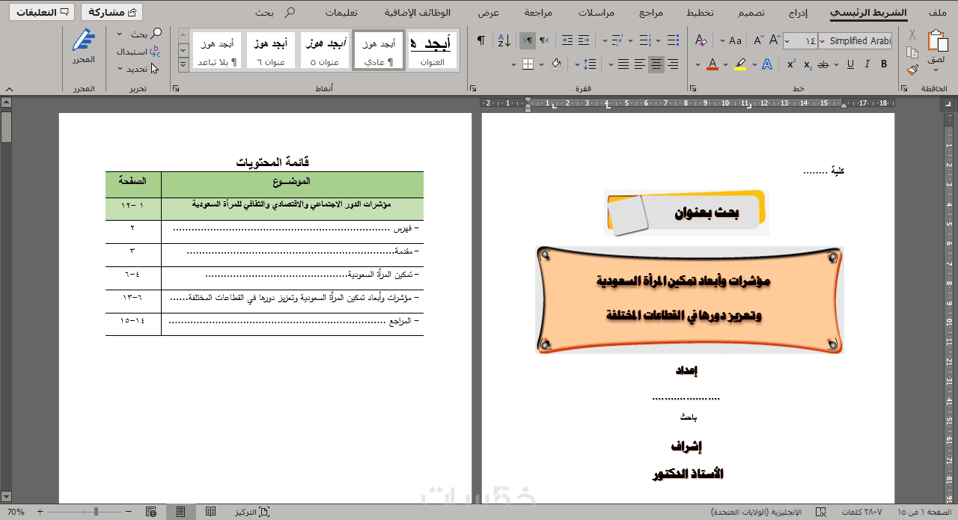Click the Sort A-Z icon
This screenshot has height=520, width=958.
pos(504,41)
